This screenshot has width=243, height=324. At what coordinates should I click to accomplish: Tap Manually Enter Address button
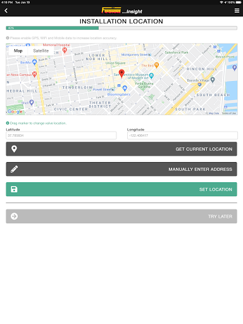tap(121, 169)
